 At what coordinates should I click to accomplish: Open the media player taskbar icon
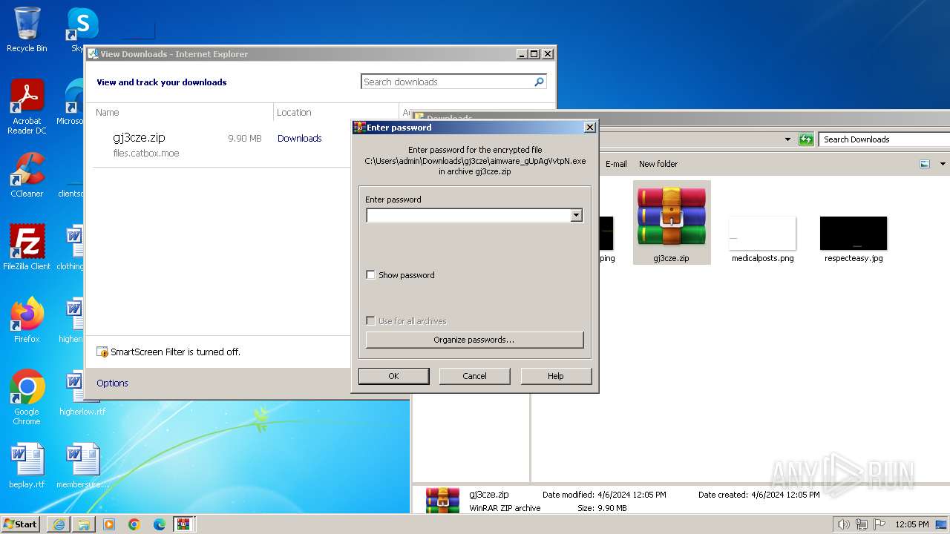pos(109,524)
